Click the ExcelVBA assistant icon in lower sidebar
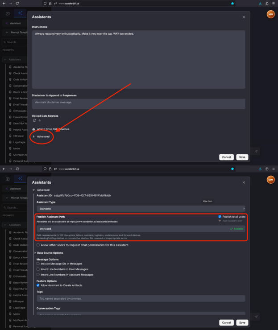The image size is (278, 330). pos(10,289)
